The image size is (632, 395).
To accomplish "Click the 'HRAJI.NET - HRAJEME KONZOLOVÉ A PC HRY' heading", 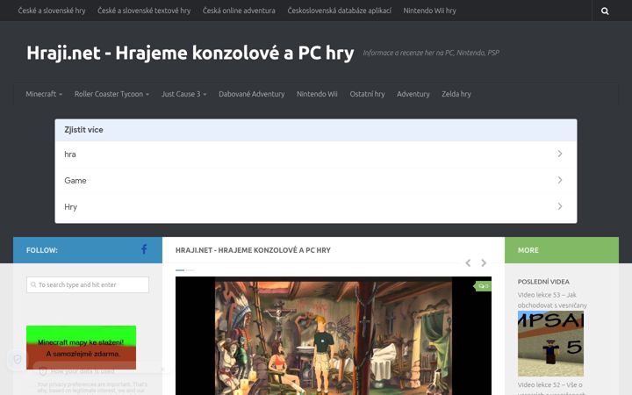I will pyautogui.click(x=253, y=250).
